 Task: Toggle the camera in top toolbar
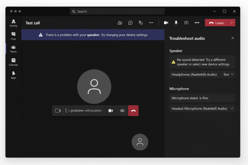(x=166, y=23)
